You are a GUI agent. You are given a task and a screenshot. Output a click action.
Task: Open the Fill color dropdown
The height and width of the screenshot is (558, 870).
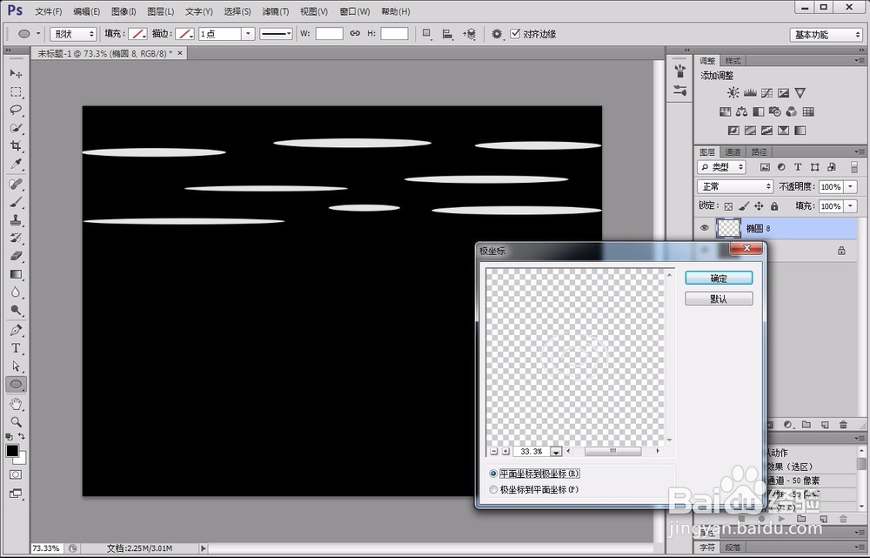[x=137, y=34]
